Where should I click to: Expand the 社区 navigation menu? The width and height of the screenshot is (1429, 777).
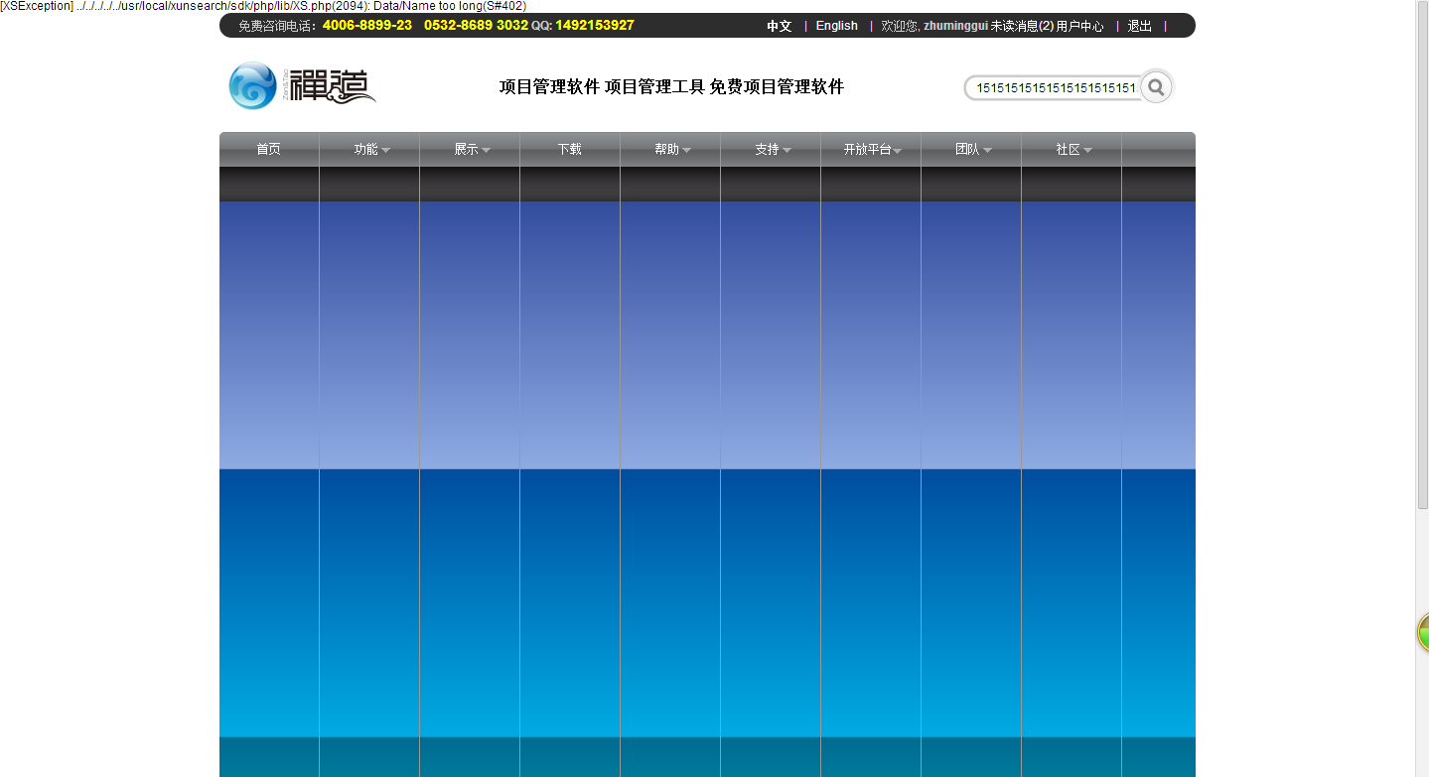[x=1072, y=150]
